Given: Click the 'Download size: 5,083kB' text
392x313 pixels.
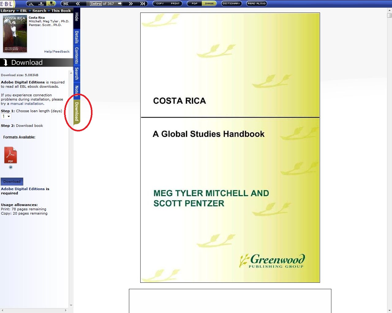Looking at the screenshot, I should (20, 75).
